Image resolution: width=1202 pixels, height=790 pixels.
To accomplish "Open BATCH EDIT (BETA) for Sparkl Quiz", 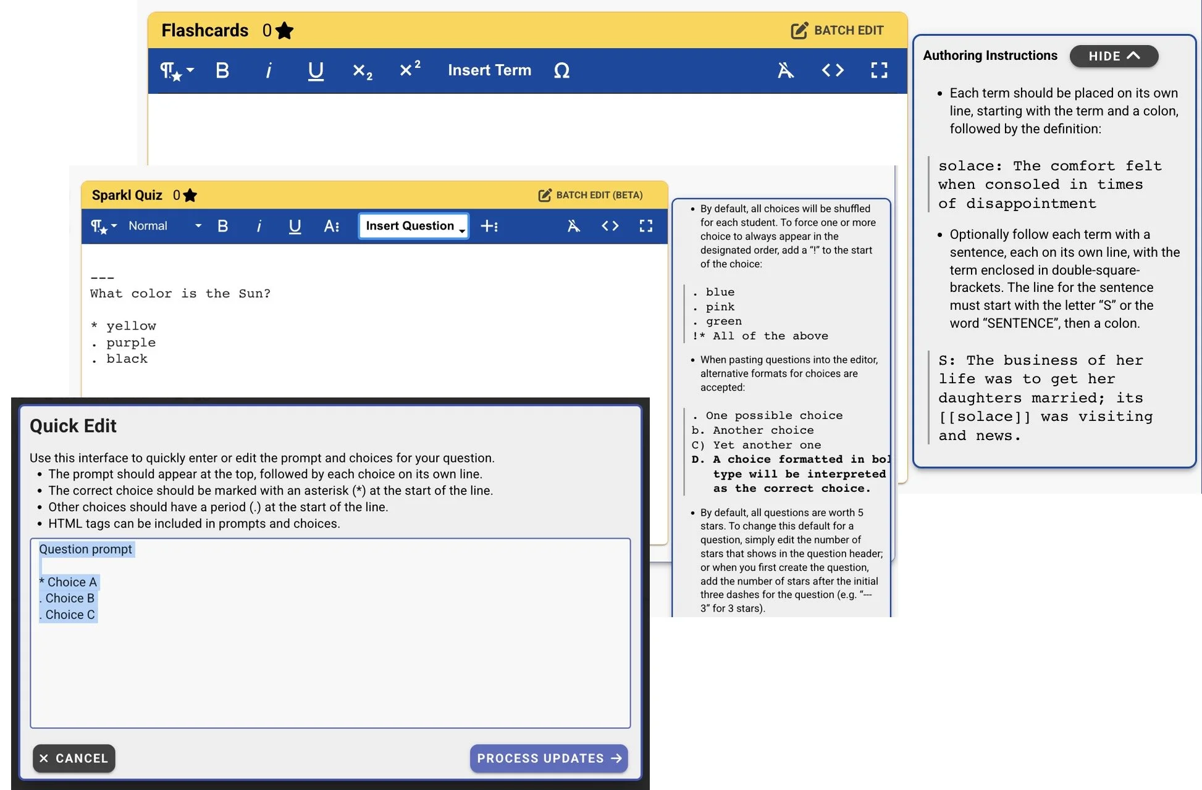I will pyautogui.click(x=591, y=195).
